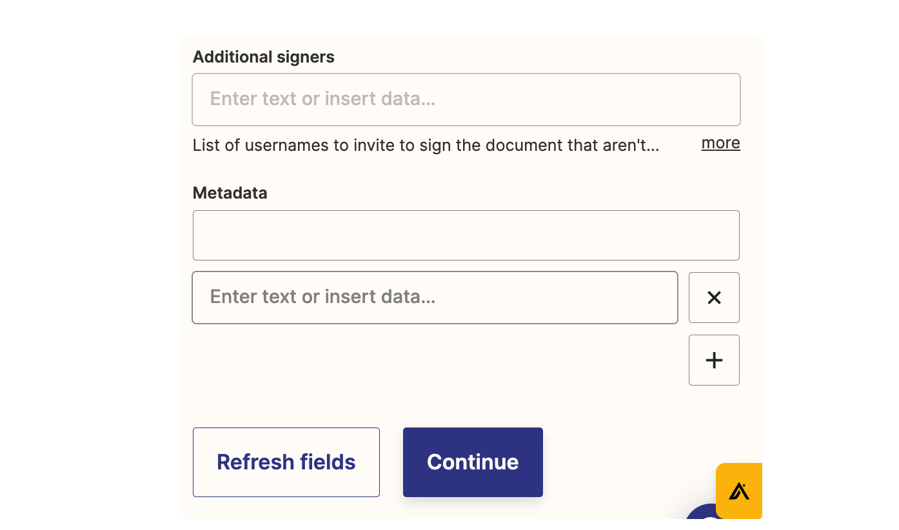Image resolution: width=899 pixels, height=530 pixels.
Task: Click the "Additional signers" label
Action: 263,57
